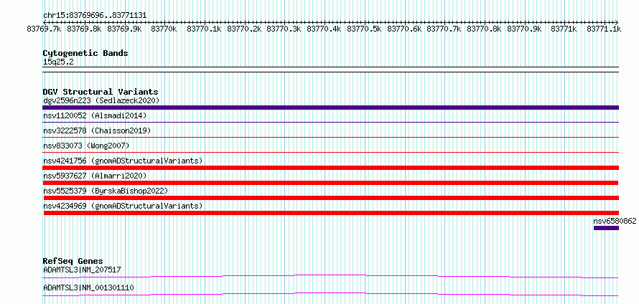Click the red bar under nsv5525379
Image resolution: width=639 pixels, height=304 pixels.
[x=330, y=198]
